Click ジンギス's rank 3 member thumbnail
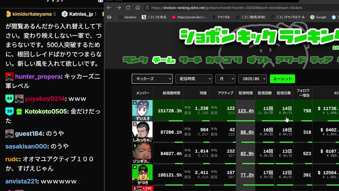The width and height of the screenshot is (339, 191). [x=142, y=154]
